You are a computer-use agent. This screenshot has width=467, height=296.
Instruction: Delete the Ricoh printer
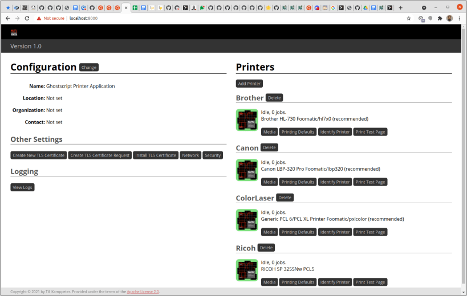pos(266,248)
